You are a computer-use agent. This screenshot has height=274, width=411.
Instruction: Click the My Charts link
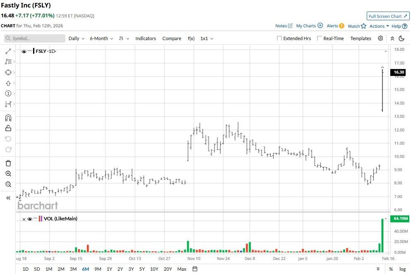pos(306,26)
